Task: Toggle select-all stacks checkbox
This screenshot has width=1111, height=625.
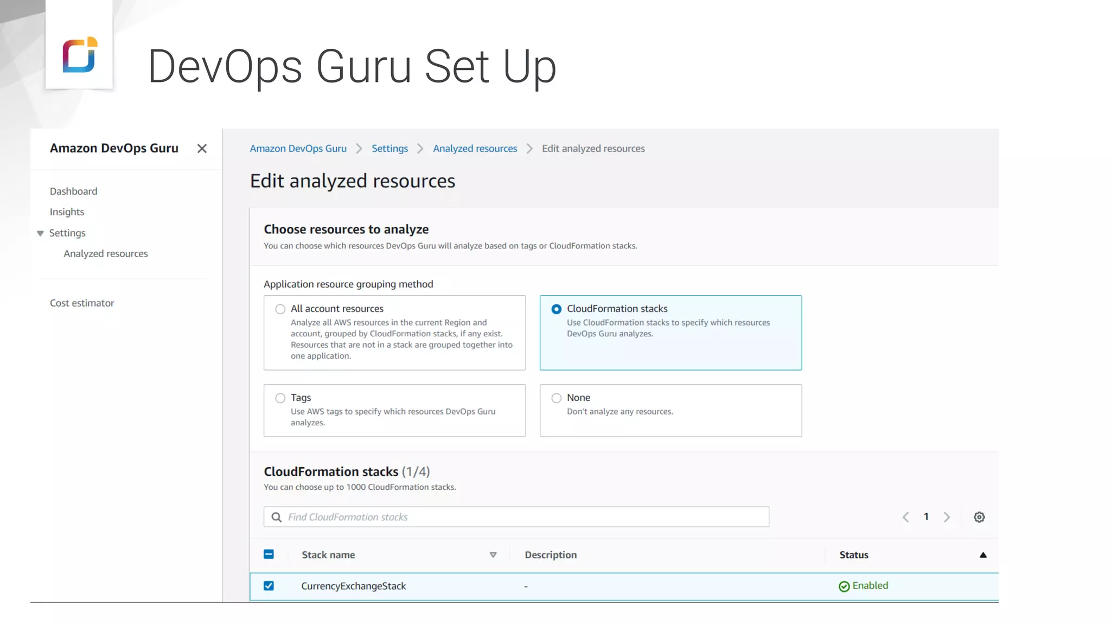Action: [269, 554]
